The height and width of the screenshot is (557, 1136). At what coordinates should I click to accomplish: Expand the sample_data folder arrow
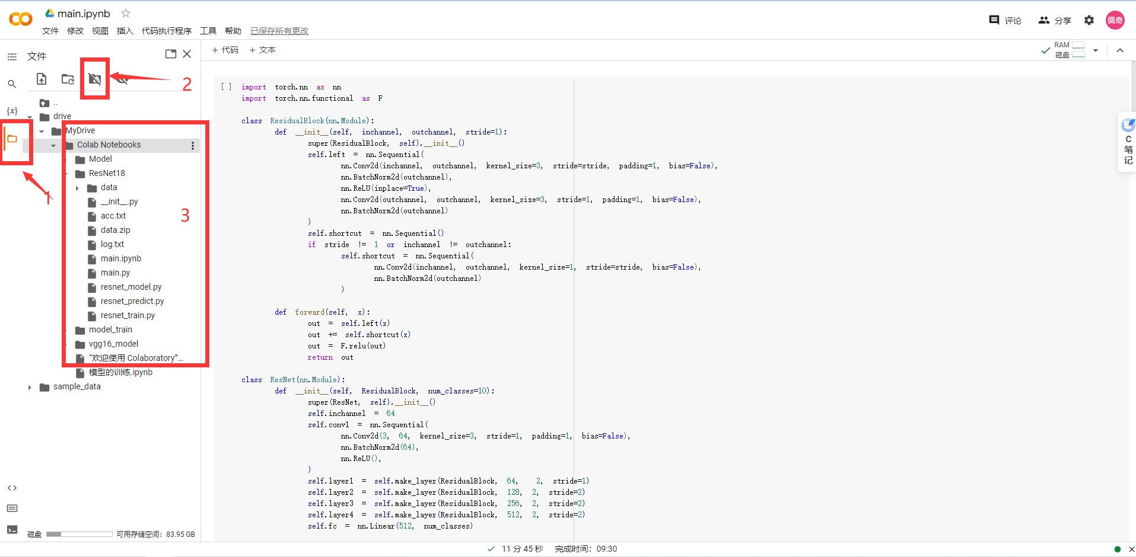pyautogui.click(x=30, y=387)
